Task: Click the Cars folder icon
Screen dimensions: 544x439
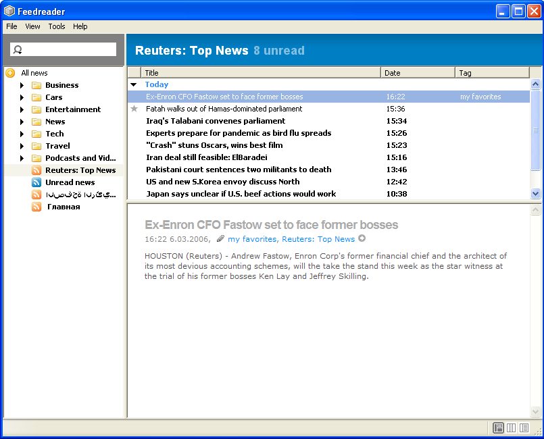Action: [36, 97]
